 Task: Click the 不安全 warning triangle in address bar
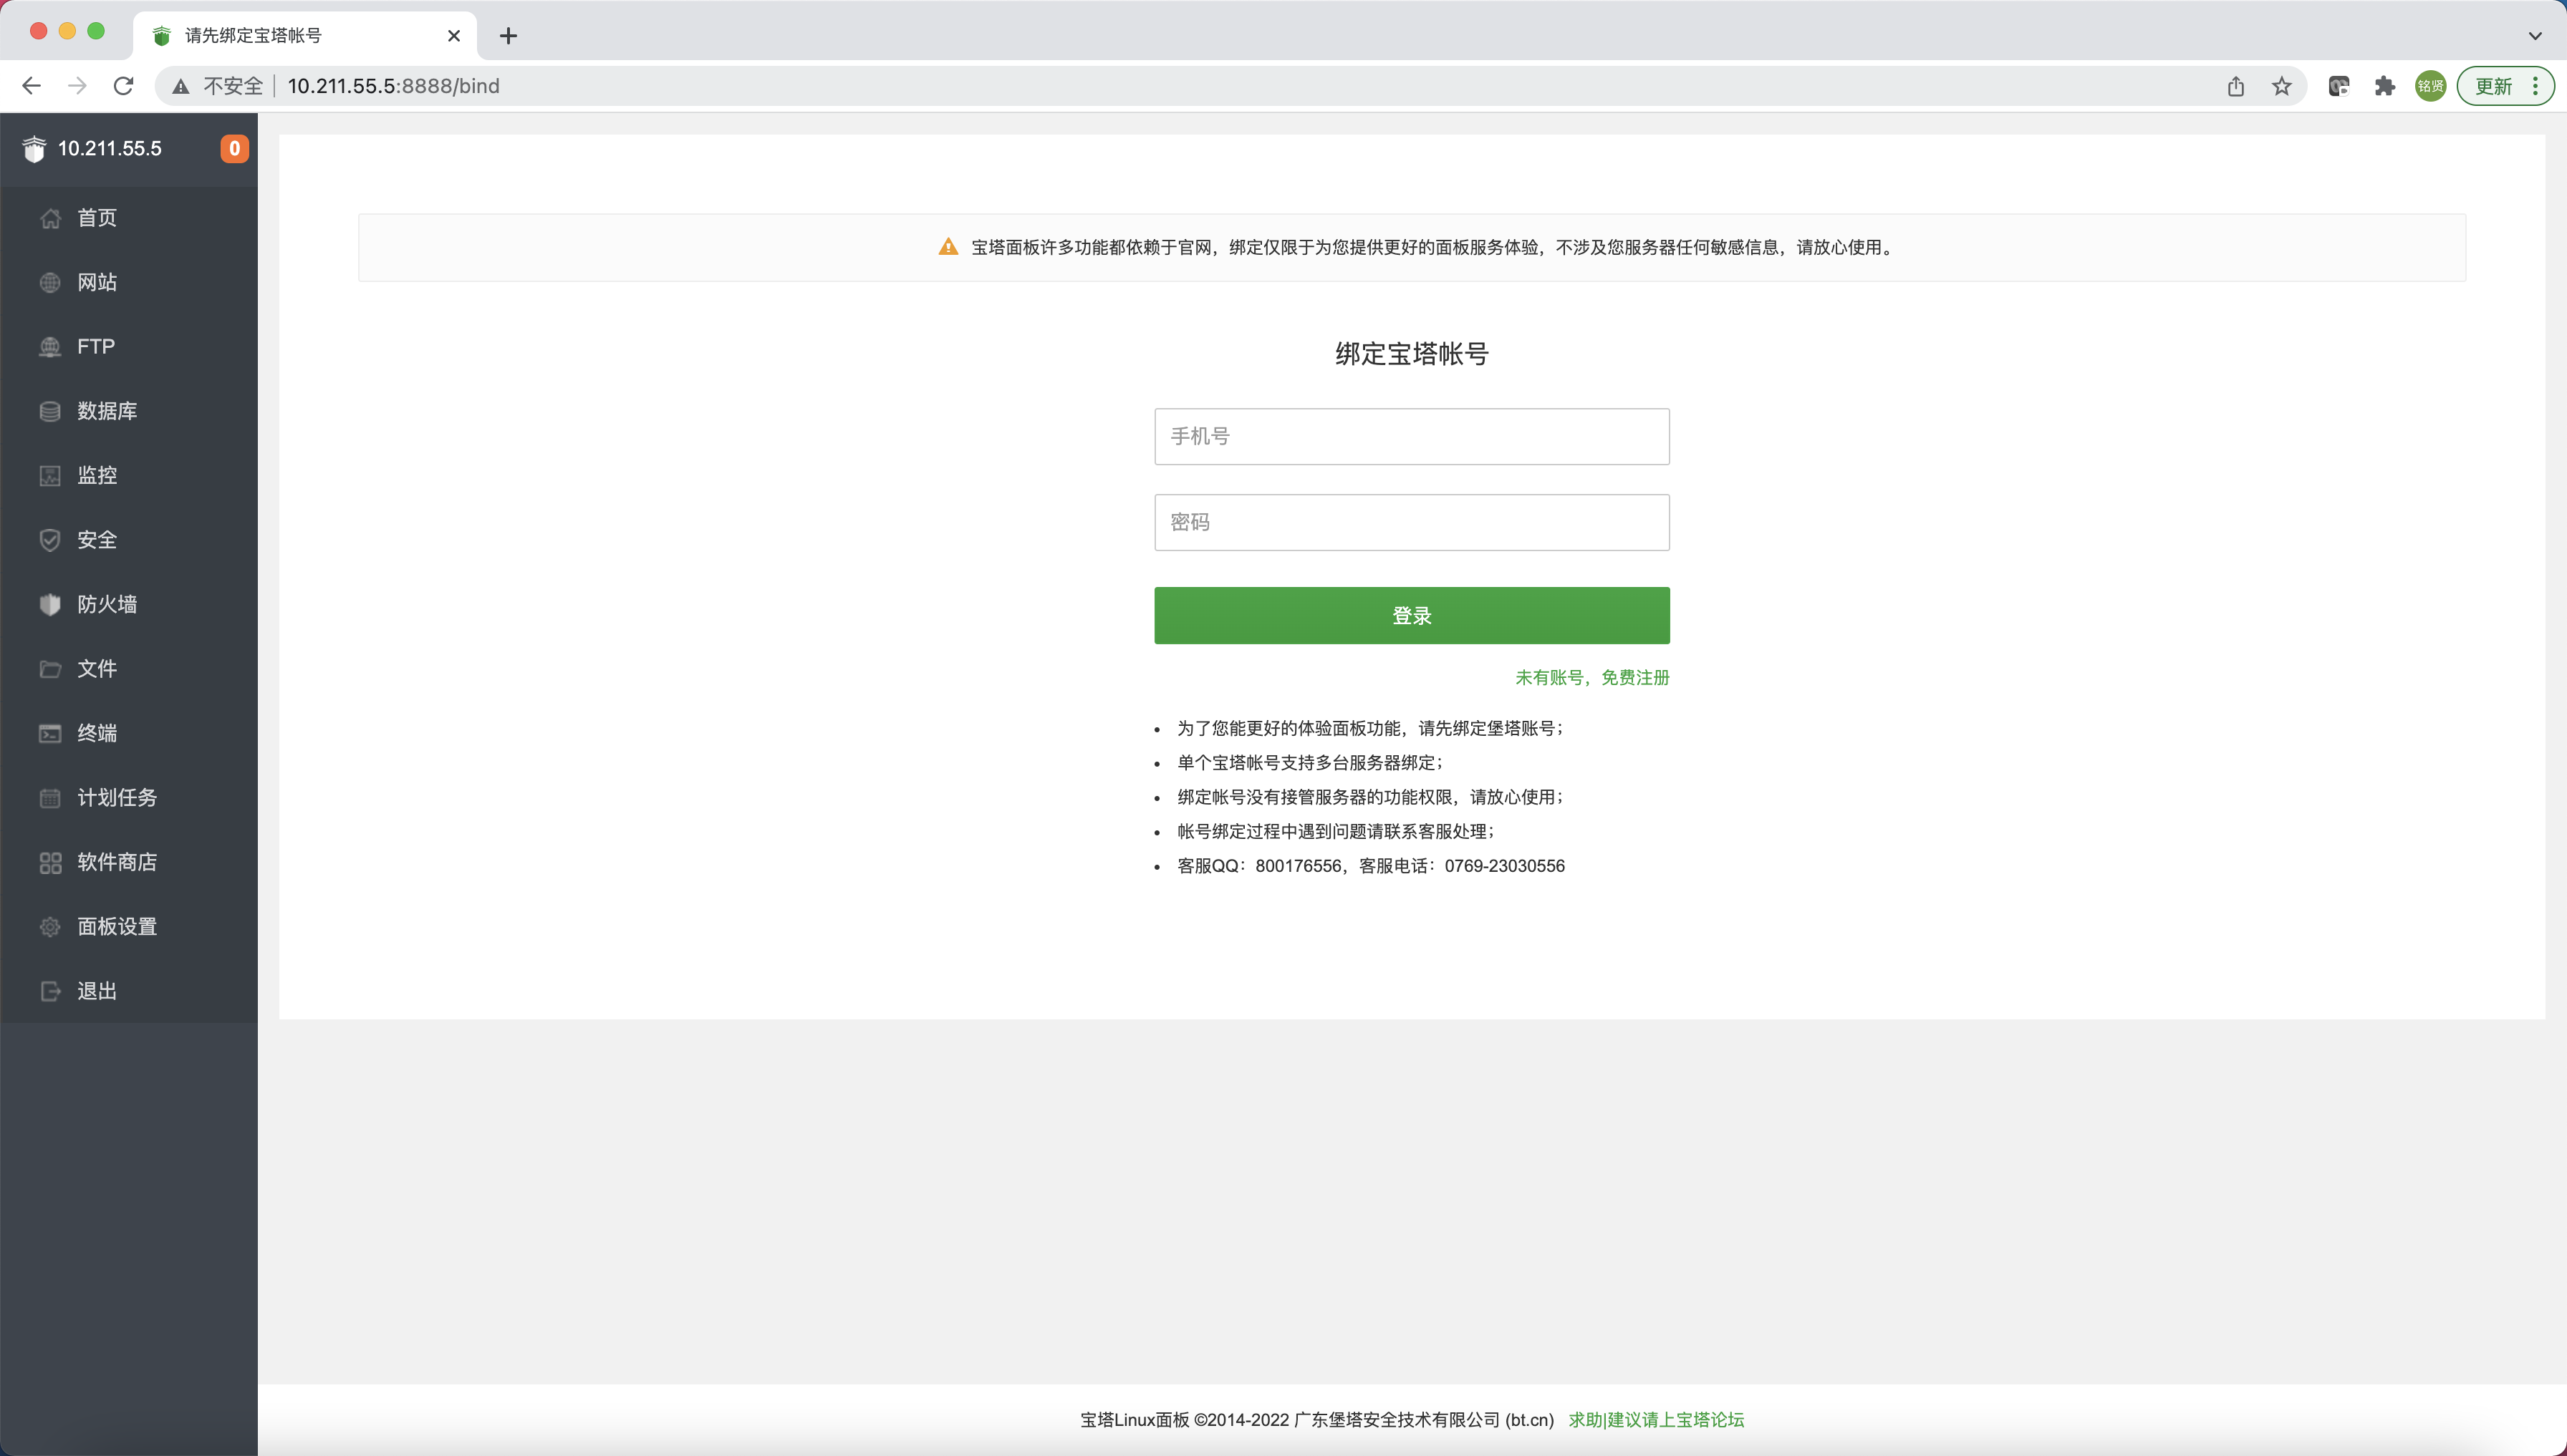point(181,87)
